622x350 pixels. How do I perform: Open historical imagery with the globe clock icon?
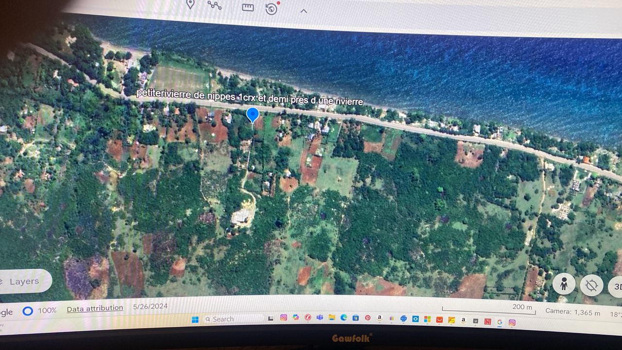coord(272,8)
